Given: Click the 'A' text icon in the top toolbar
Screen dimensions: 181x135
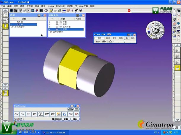Looking at the screenshot, I should tap(16, 11).
